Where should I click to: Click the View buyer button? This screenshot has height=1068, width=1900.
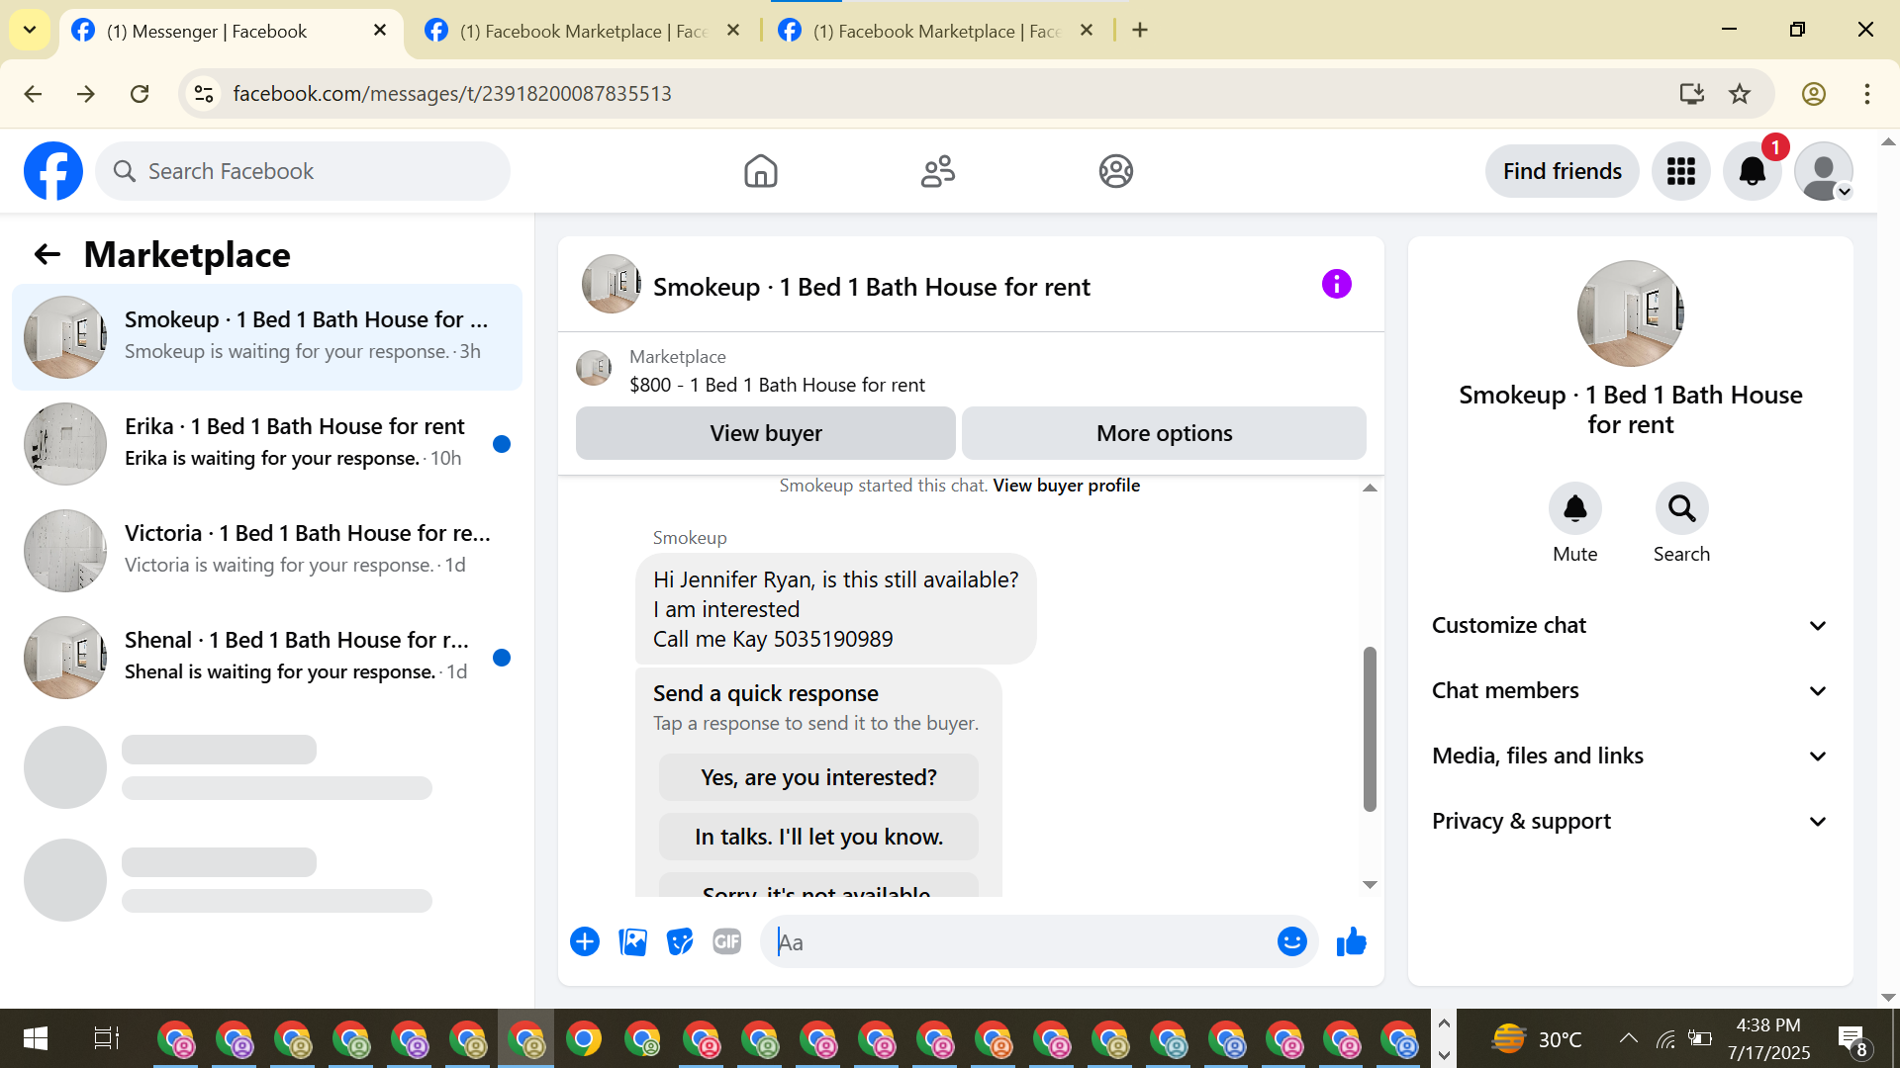pyautogui.click(x=765, y=433)
